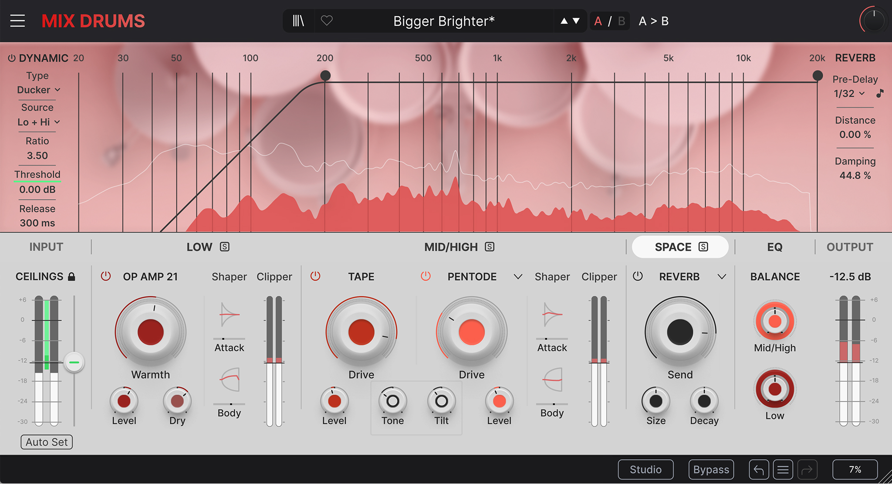
Task: Toggle the REVERB power switch
Action: pyautogui.click(x=638, y=276)
